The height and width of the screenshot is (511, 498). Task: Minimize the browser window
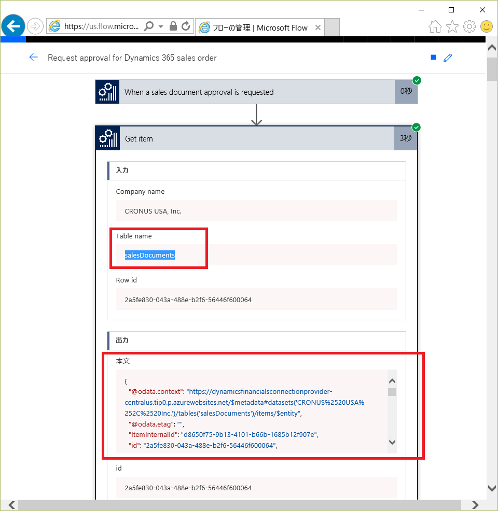[421, 10]
